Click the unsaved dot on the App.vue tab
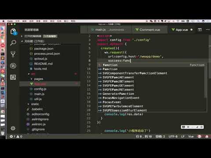 (191, 30)
